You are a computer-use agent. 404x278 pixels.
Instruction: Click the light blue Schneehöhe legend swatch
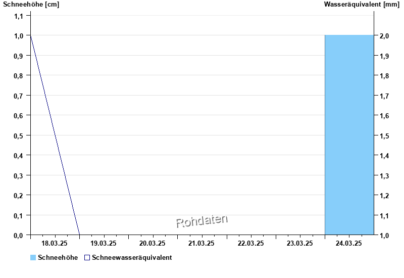click(x=33, y=258)
